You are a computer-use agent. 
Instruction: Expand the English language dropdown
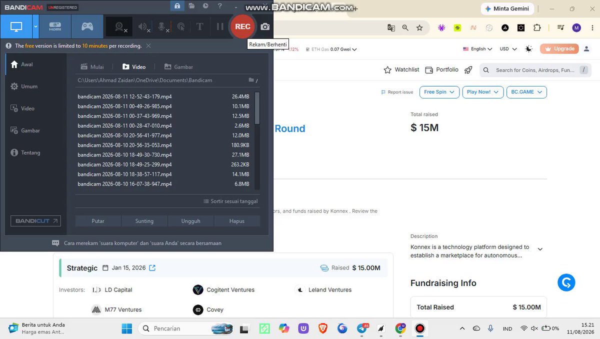point(477,49)
